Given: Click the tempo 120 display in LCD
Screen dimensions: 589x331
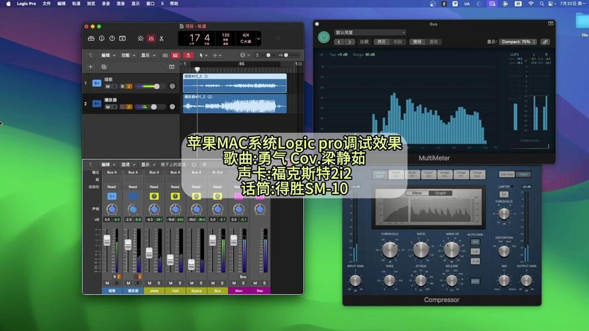Looking at the screenshot, I should [x=225, y=35].
